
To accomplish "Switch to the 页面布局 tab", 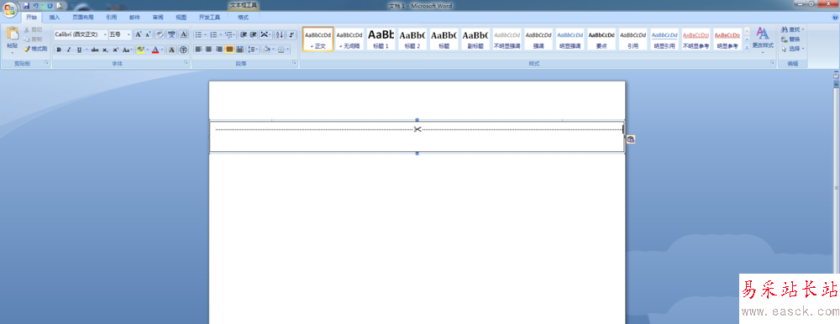I will click(x=83, y=17).
